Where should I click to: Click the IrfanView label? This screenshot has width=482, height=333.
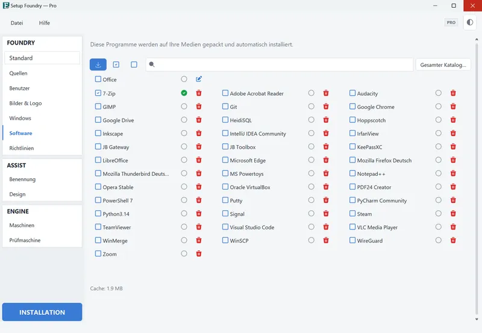coord(368,134)
